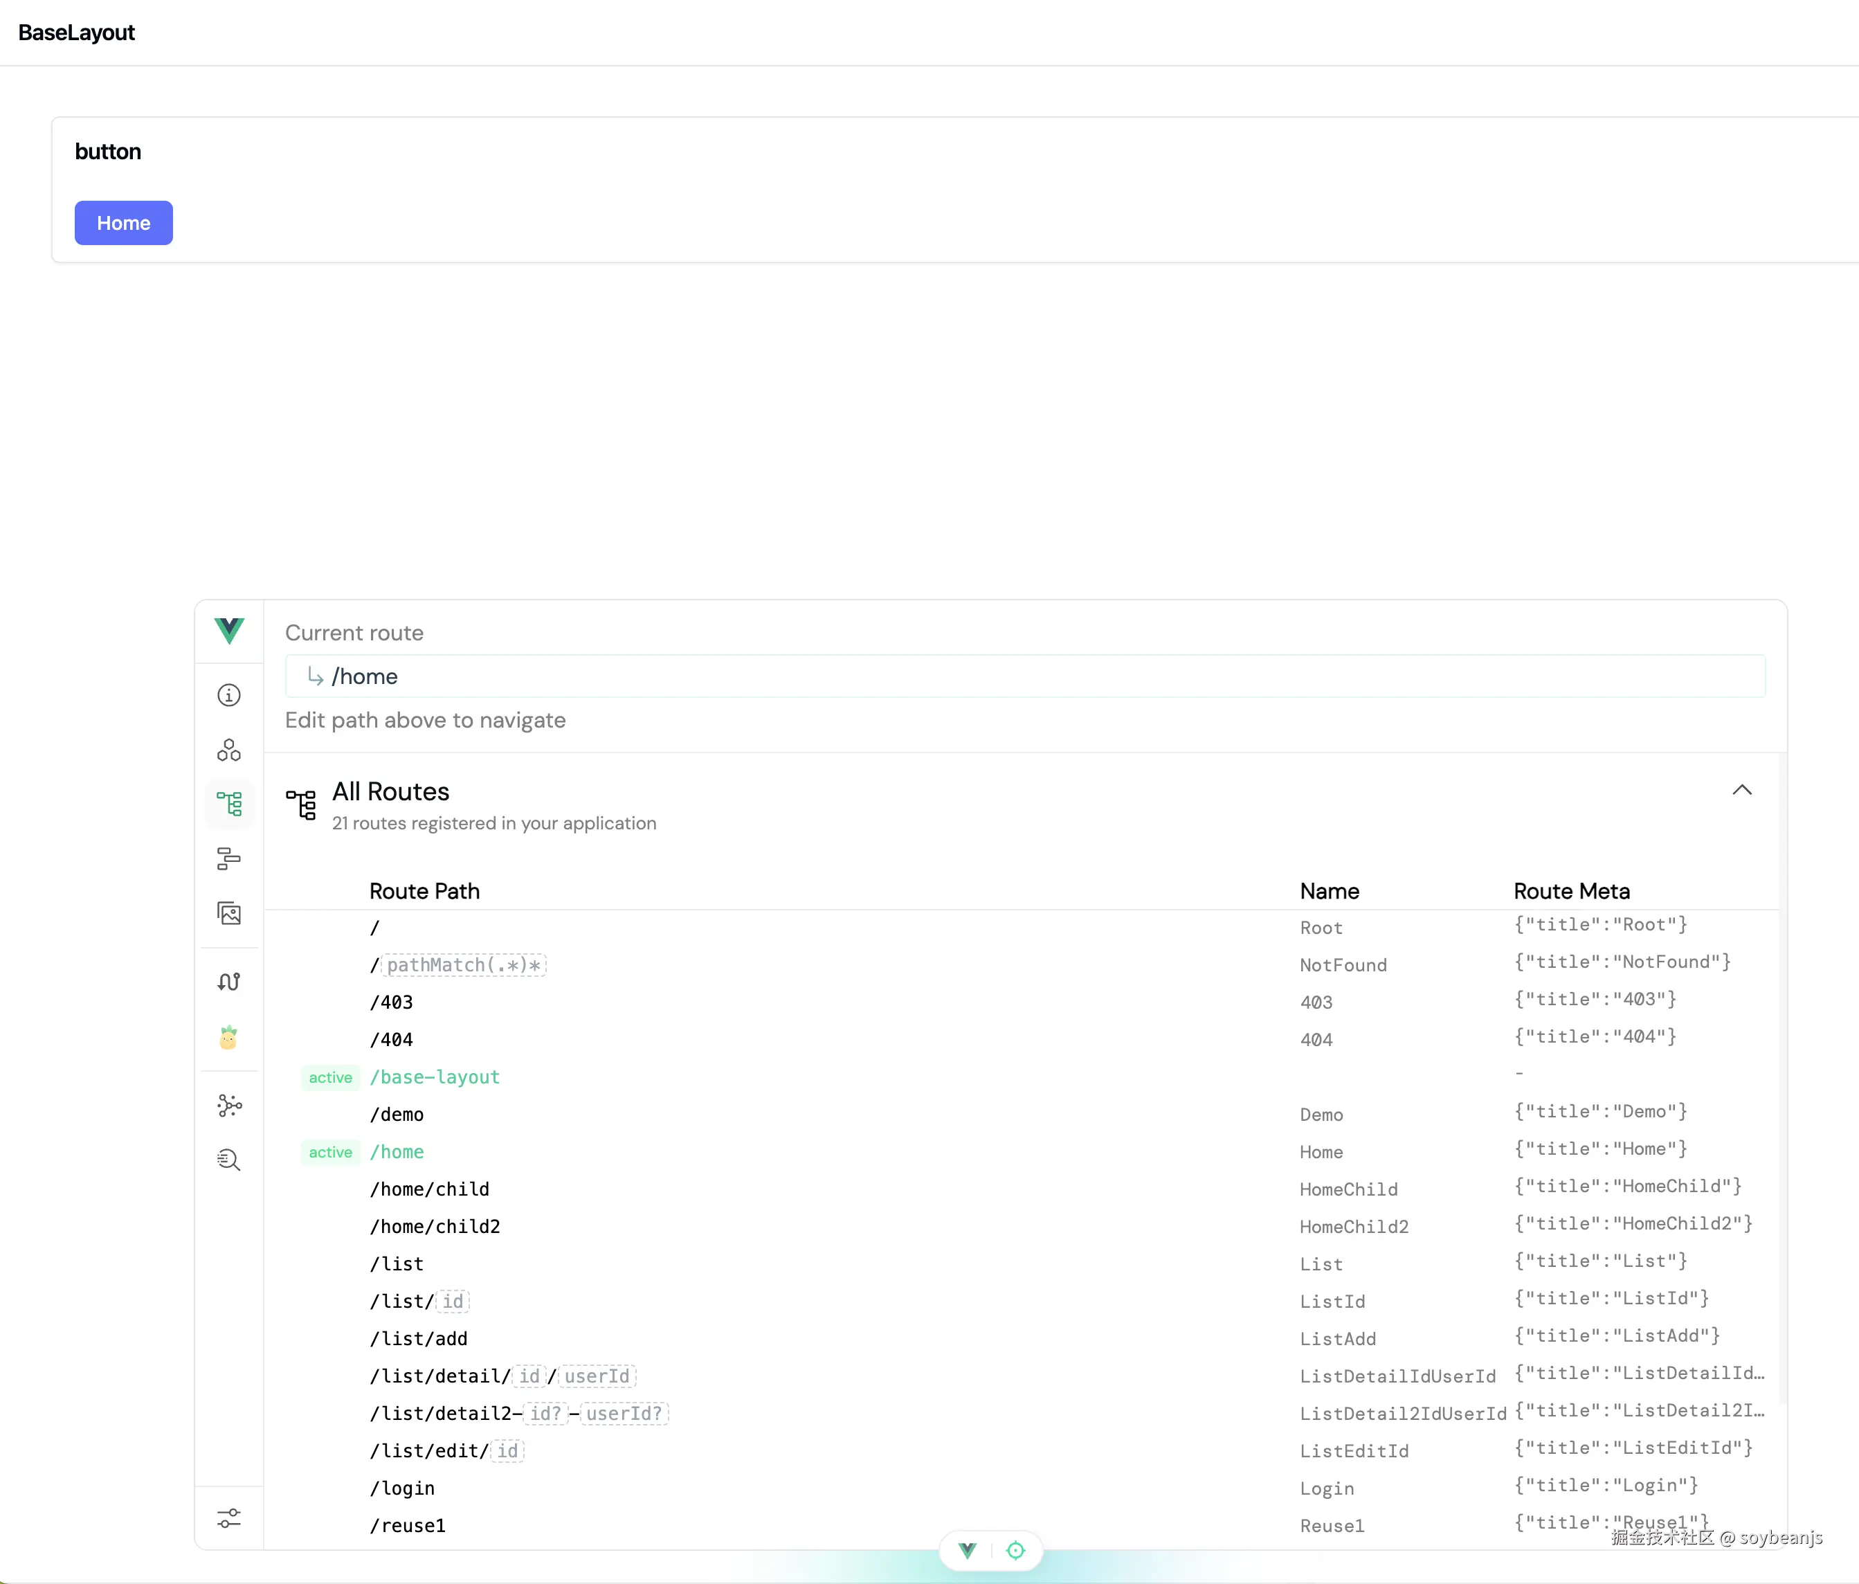Click the Vue logo in the floating toolbar
This screenshot has height=1584, width=1859.
click(x=965, y=1550)
